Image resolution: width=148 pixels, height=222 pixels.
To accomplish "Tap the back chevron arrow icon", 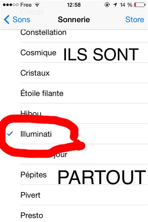I will click(7, 20).
